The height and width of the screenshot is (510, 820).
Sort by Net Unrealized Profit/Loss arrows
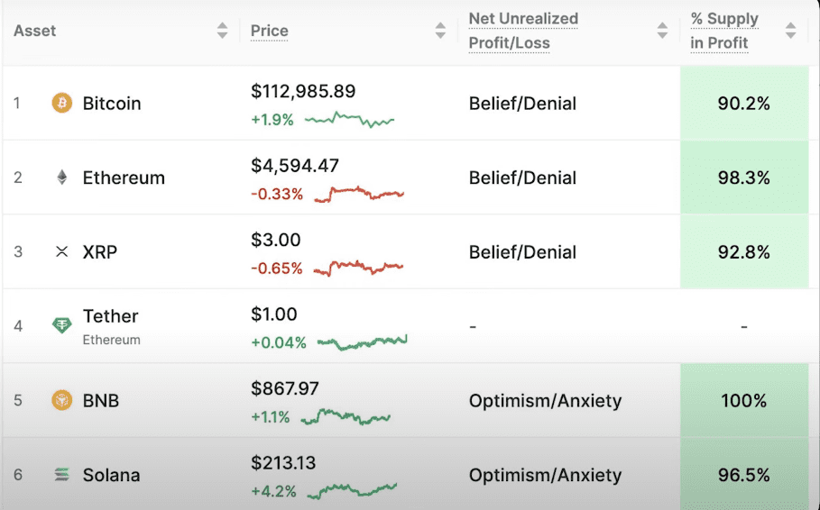pos(662,31)
